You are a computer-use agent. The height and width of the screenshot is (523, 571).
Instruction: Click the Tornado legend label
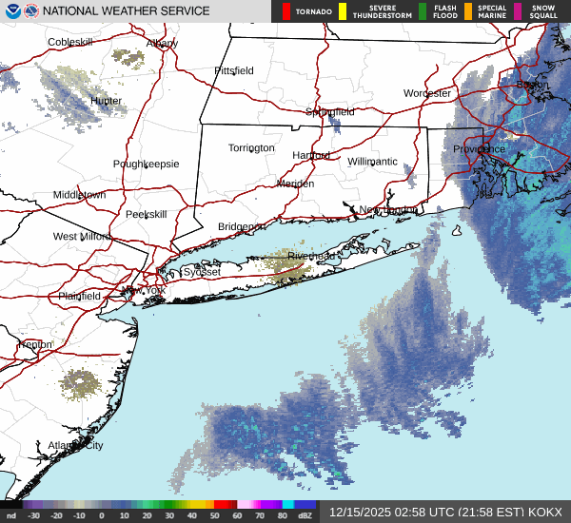(x=314, y=11)
